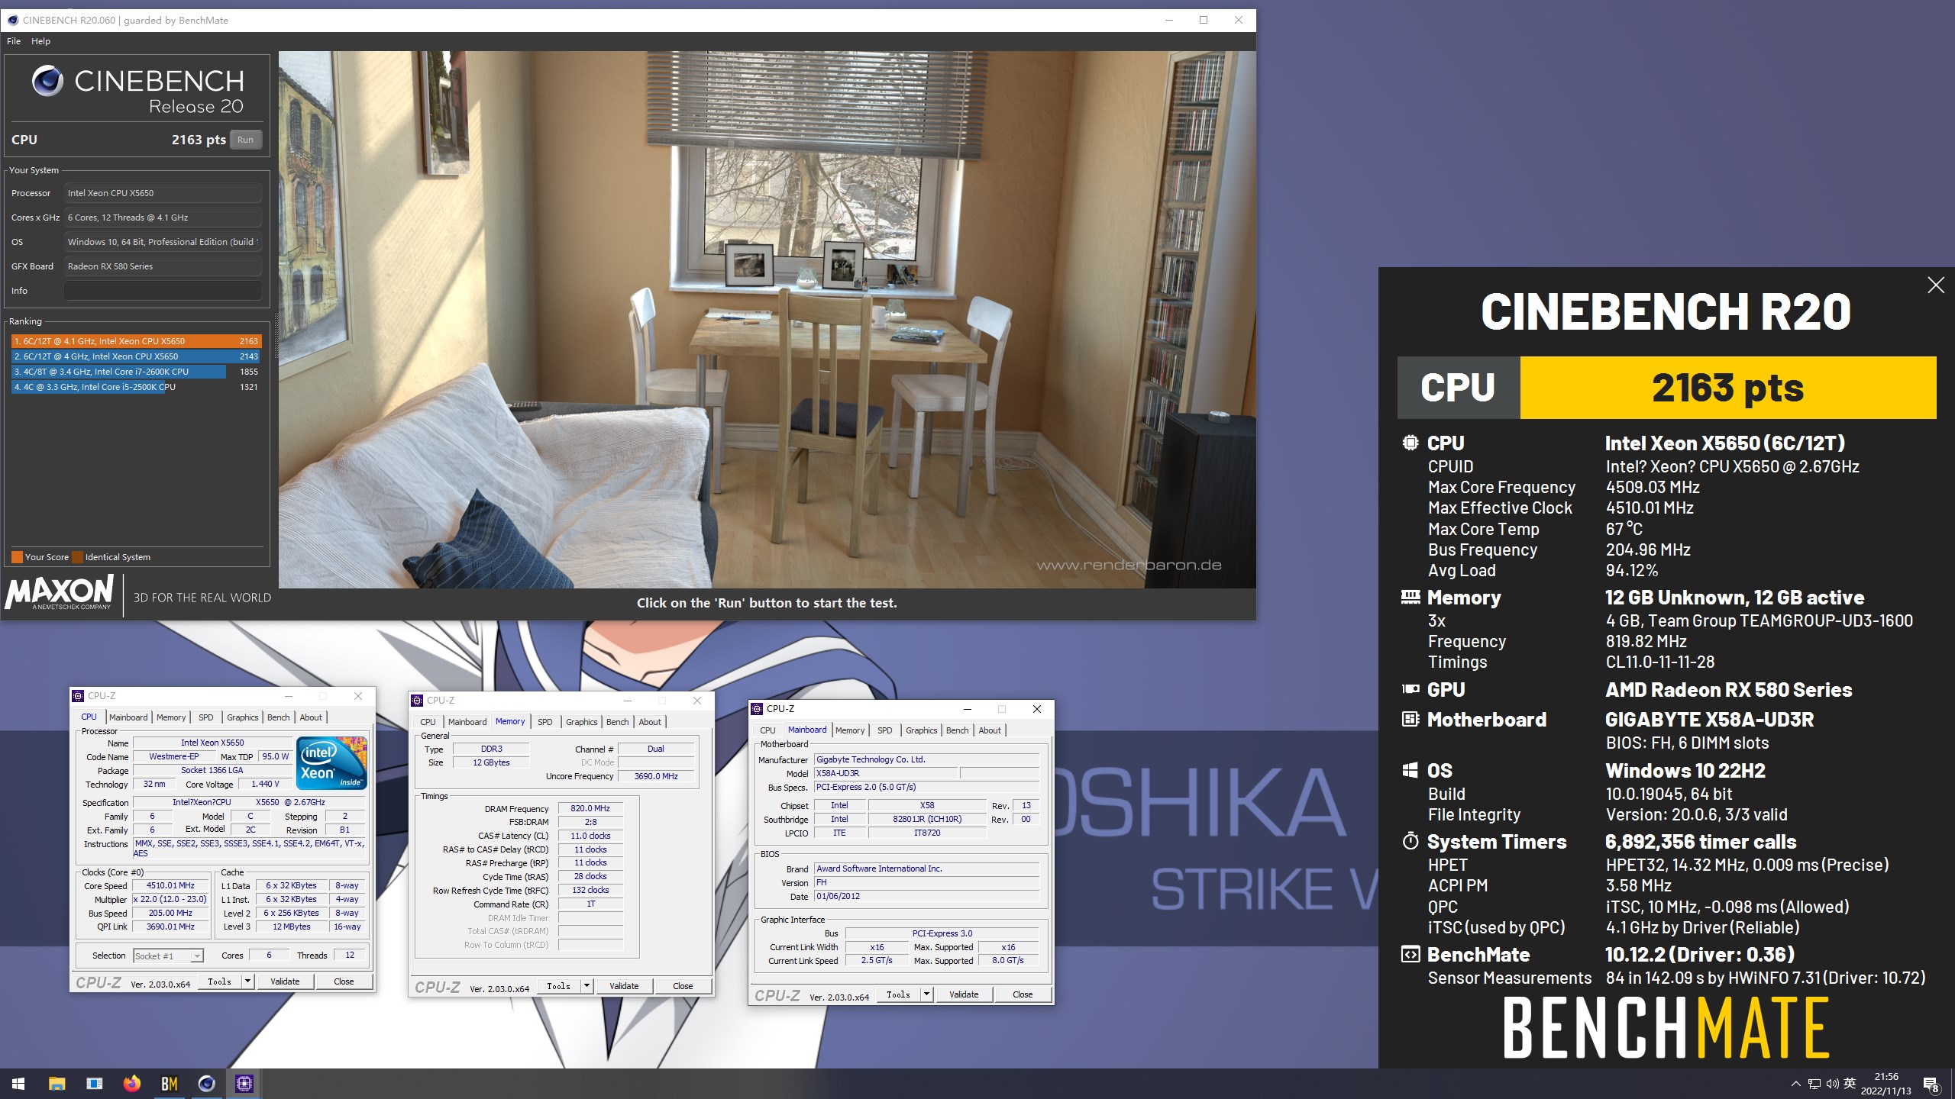Launch Firefox from the taskbar
Screen dimensions: 1955x1099
[x=131, y=1083]
